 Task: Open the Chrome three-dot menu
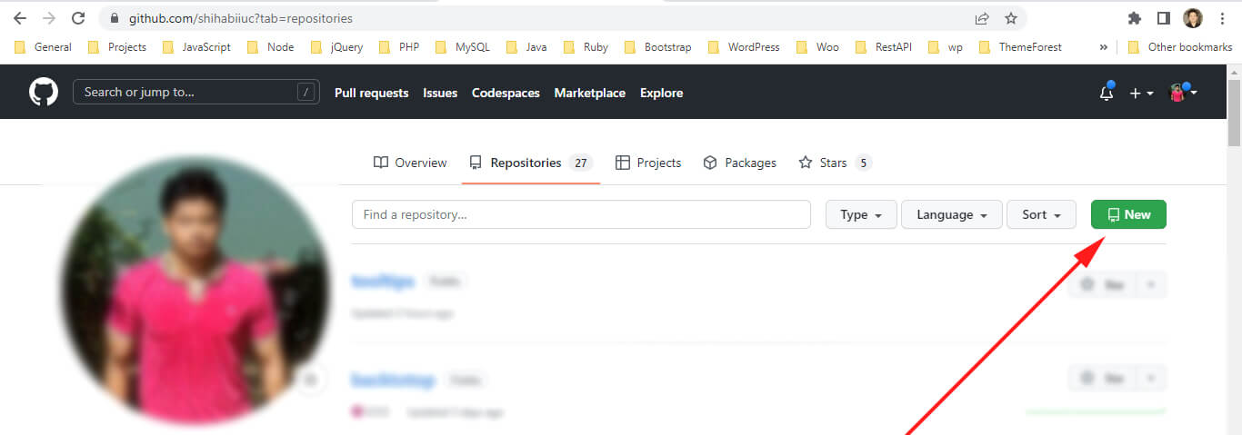1221,18
